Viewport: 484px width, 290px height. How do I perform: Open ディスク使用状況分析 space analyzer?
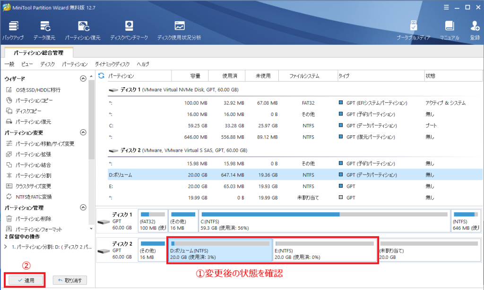[x=179, y=31]
